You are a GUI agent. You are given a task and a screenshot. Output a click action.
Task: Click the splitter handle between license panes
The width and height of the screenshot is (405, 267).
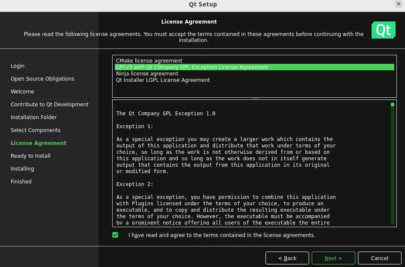255,99
